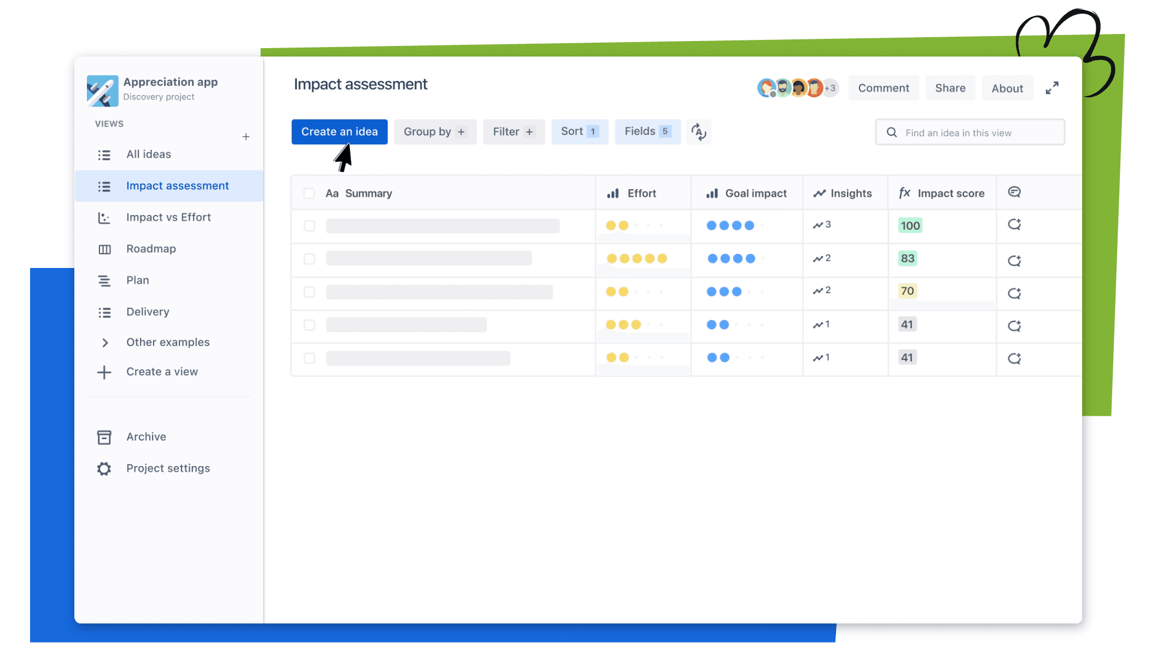
Task: Click the comments column header icon
Action: pyautogui.click(x=1014, y=193)
